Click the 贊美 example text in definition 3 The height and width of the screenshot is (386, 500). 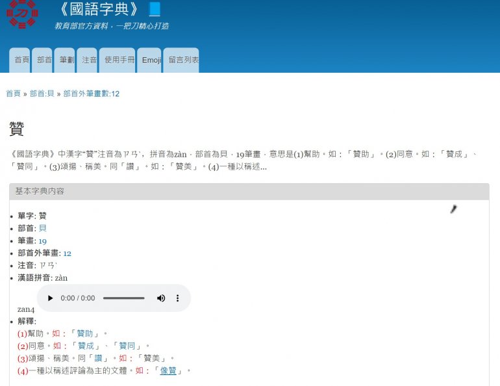[x=151, y=358]
